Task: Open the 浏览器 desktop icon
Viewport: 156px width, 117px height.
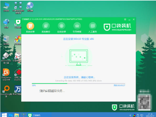Action: click(x=30, y=7)
